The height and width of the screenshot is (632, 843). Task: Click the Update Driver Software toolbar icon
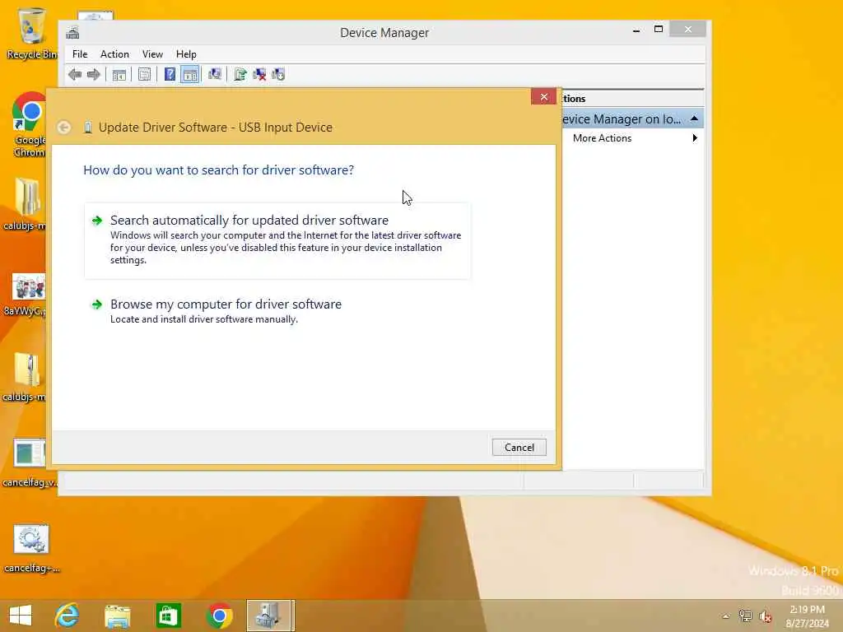[x=240, y=74]
